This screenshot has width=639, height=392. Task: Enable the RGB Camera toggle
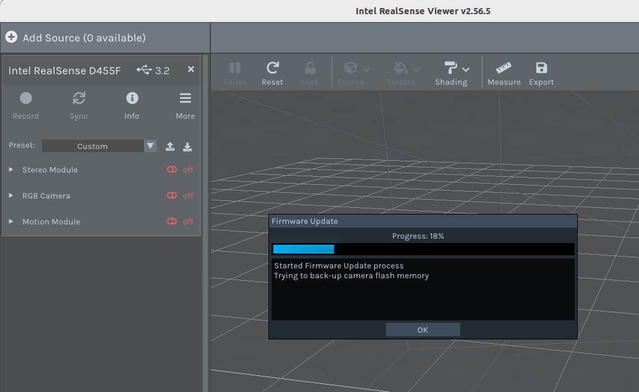173,195
